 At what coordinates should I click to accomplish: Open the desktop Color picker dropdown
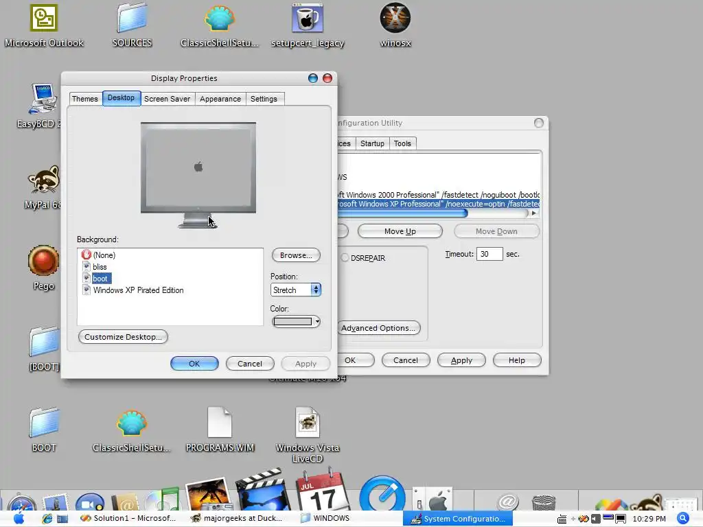(x=296, y=321)
